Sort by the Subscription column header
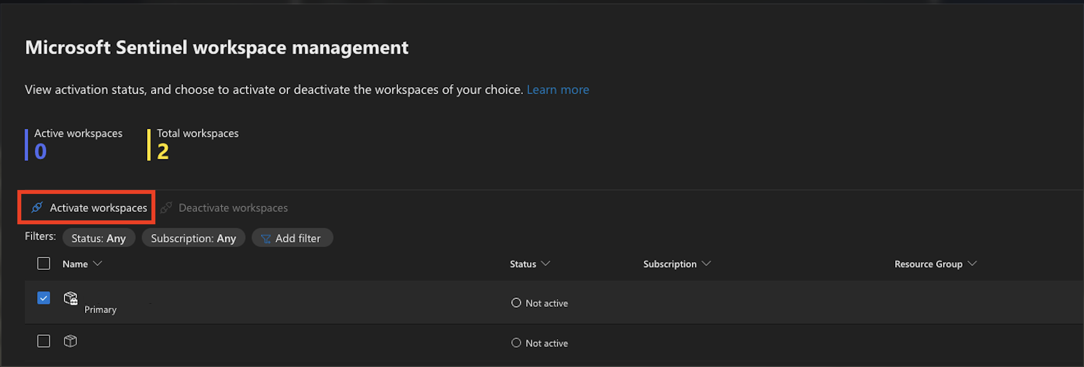 tap(677, 264)
